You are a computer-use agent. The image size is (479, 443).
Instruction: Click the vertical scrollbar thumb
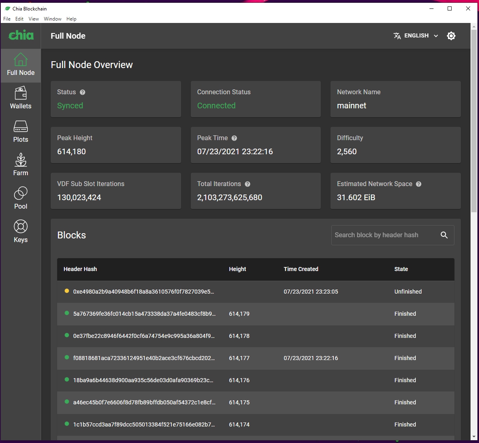coord(474,121)
